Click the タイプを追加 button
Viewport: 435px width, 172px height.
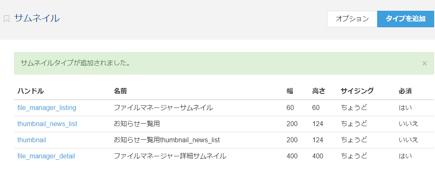click(405, 19)
